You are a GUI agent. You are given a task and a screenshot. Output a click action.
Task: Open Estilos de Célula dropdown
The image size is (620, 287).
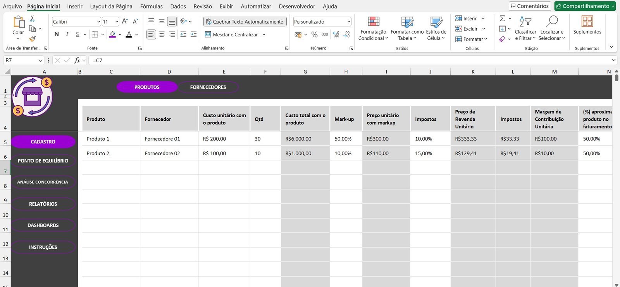pos(436,28)
